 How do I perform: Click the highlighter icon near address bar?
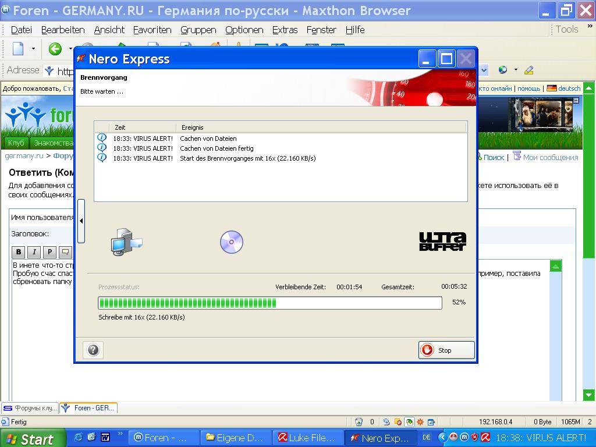click(528, 70)
